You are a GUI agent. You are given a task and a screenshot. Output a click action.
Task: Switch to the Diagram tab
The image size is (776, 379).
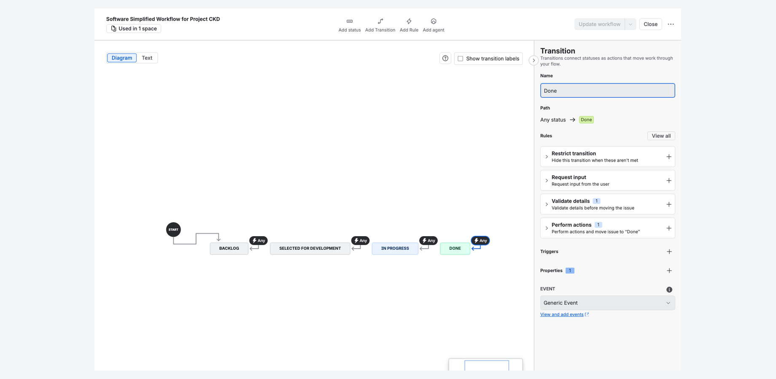(x=122, y=58)
